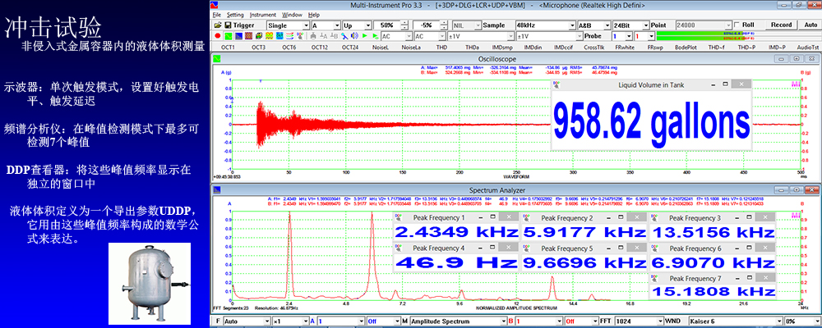The image size is (822, 328).
Task: Click the green play-with-loop arrow icon
Action: (x=376, y=35)
